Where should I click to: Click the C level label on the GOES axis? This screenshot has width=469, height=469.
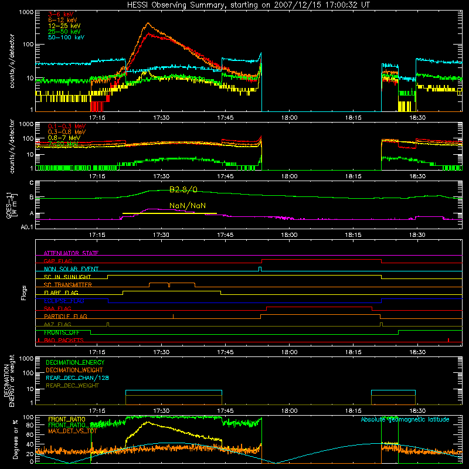[x=32, y=182]
